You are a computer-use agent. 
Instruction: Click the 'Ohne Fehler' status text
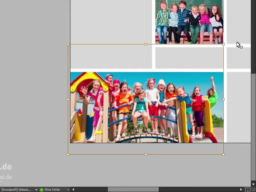[x=52, y=190]
